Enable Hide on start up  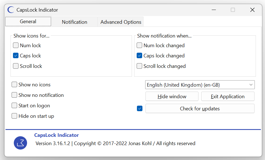pyautogui.click(x=14, y=116)
